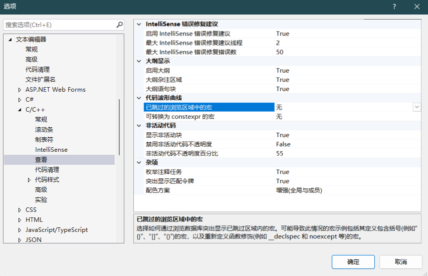This screenshot has height=276, width=428.
Task: Select the 制表符 settings page
Action: coord(44,140)
